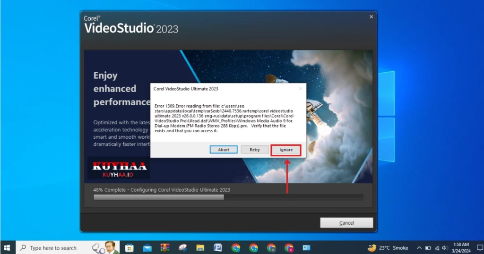
Task: Open the weather widget showing 23°C Smoke
Action: [388, 248]
